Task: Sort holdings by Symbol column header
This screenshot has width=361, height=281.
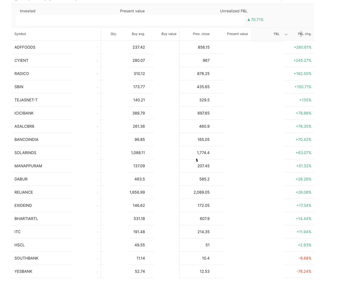Action: 20,34
